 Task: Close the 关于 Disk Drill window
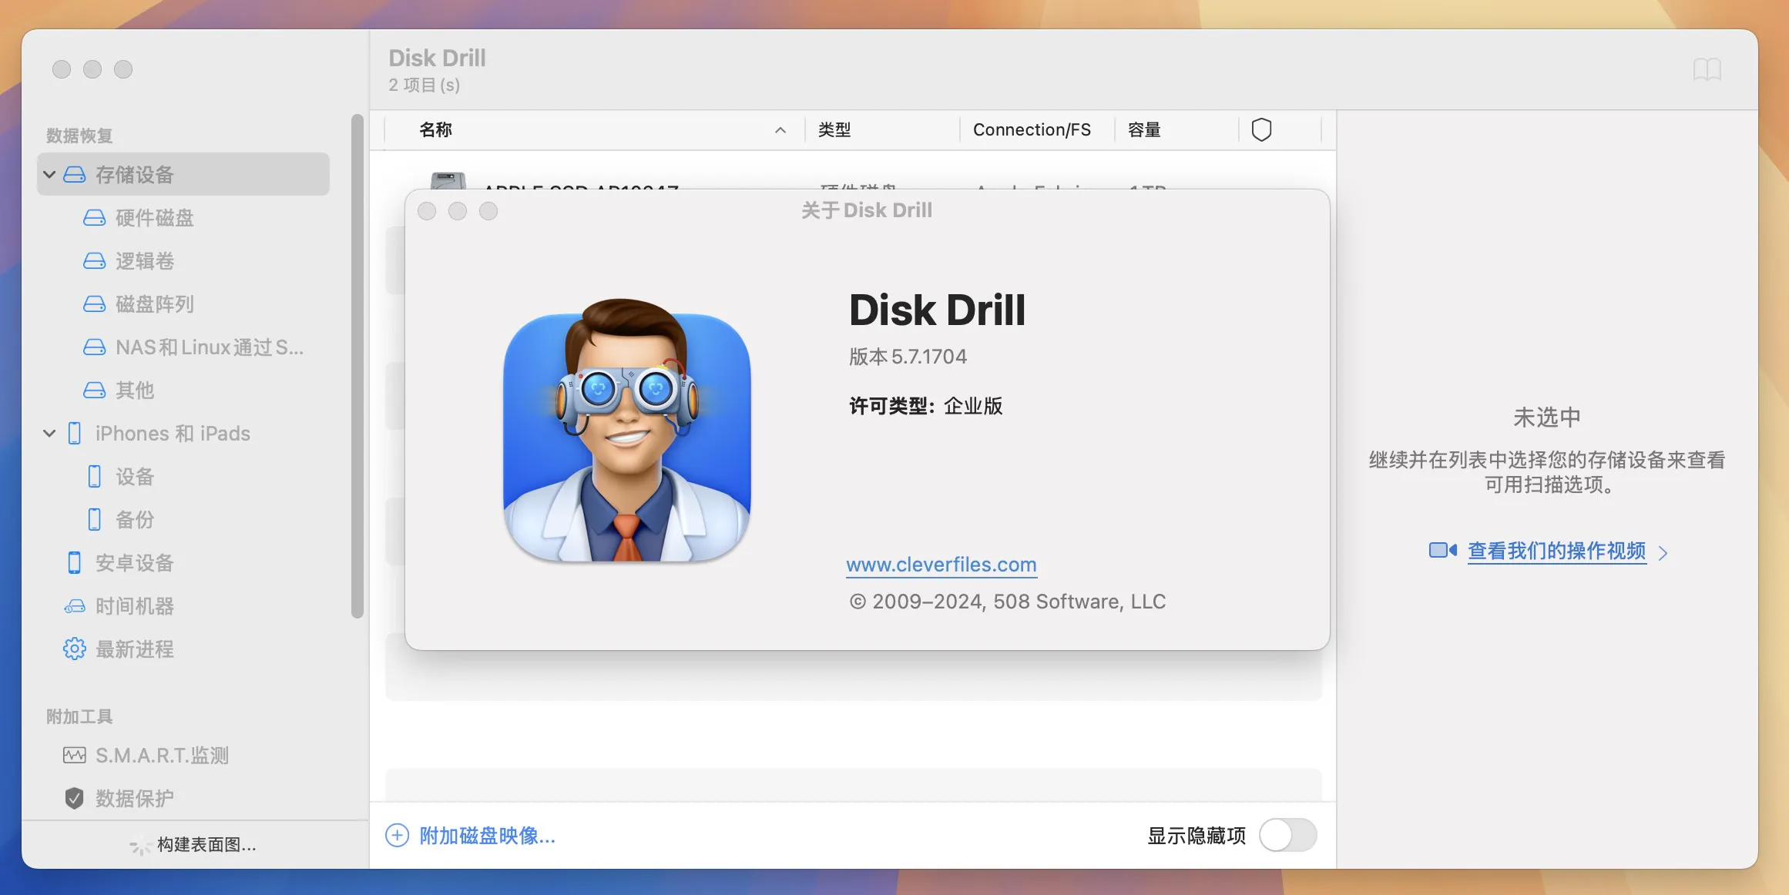click(x=427, y=211)
